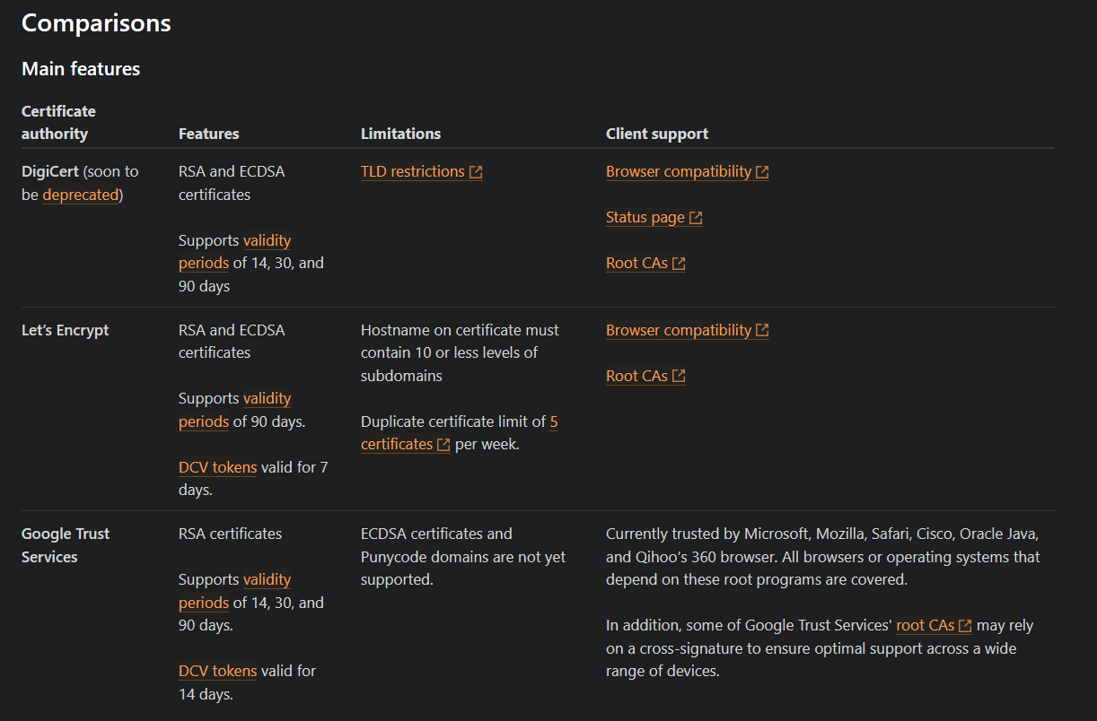Viewport: 1097px width, 721px height.
Task: Open "DCV tokens" link in Google Trust row
Action: 217,671
